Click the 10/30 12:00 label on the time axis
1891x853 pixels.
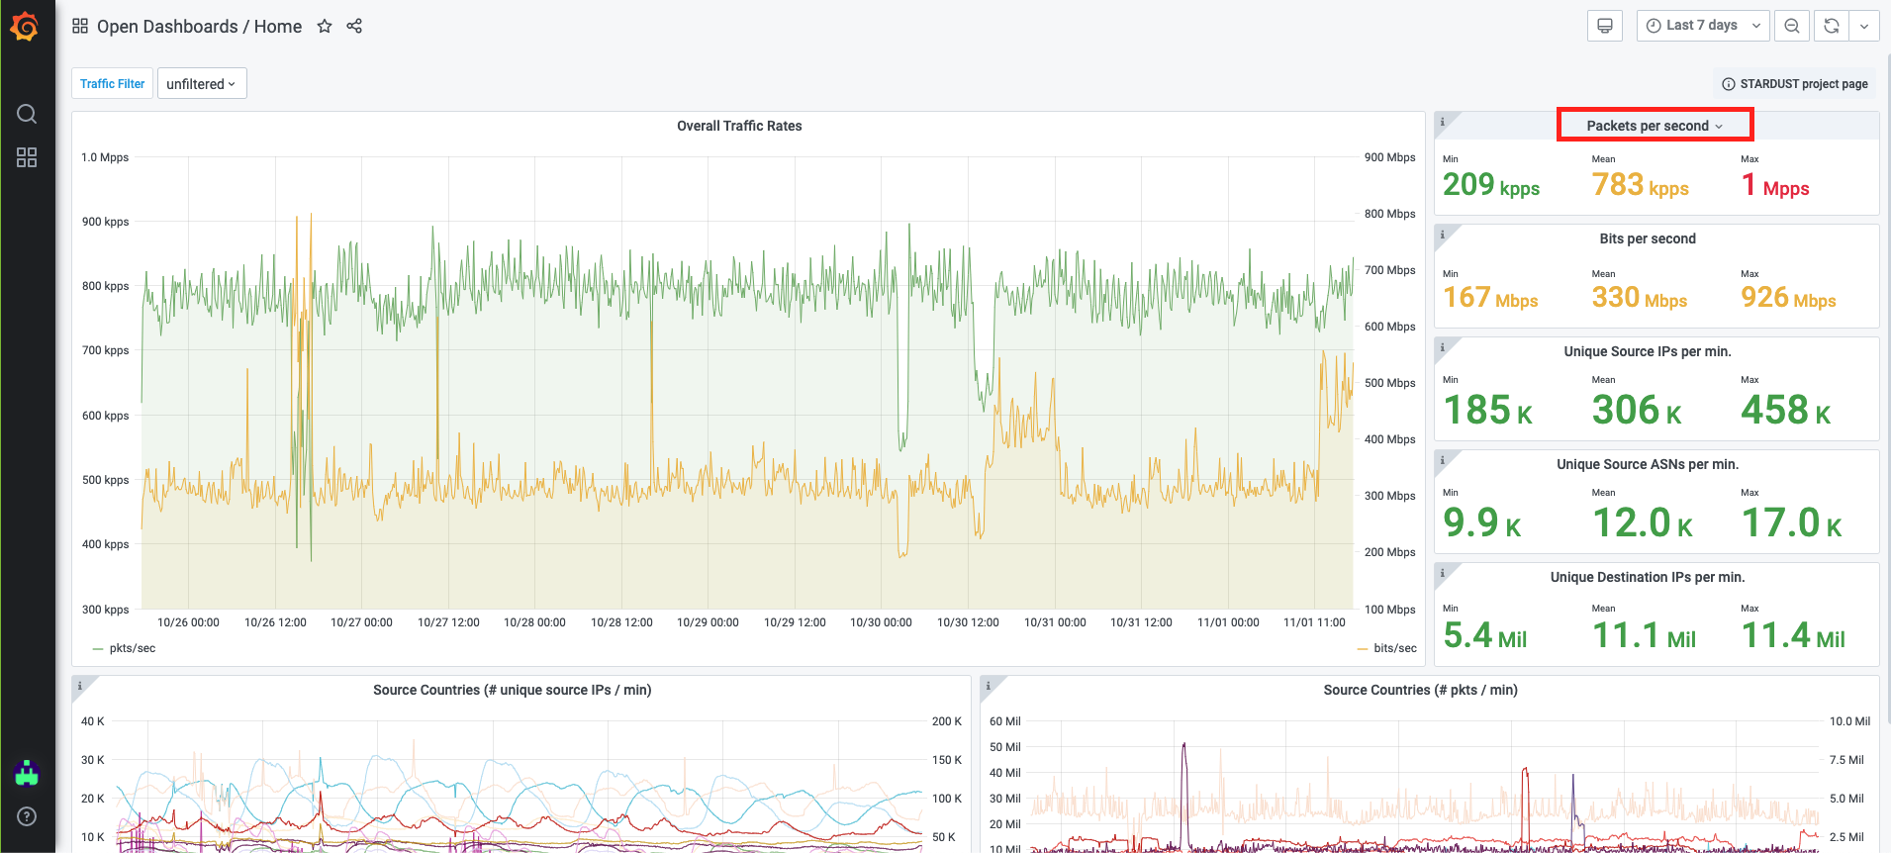(968, 622)
